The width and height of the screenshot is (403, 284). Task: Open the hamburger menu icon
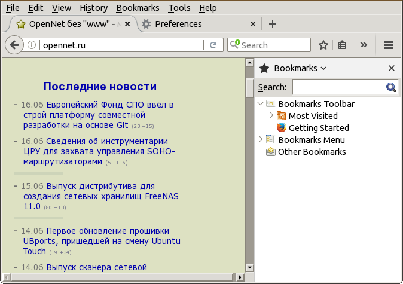(x=388, y=45)
